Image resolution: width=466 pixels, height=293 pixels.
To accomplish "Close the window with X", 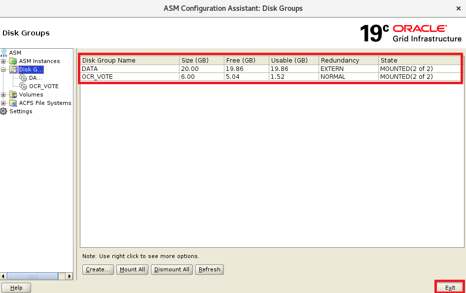I will (458, 8).
